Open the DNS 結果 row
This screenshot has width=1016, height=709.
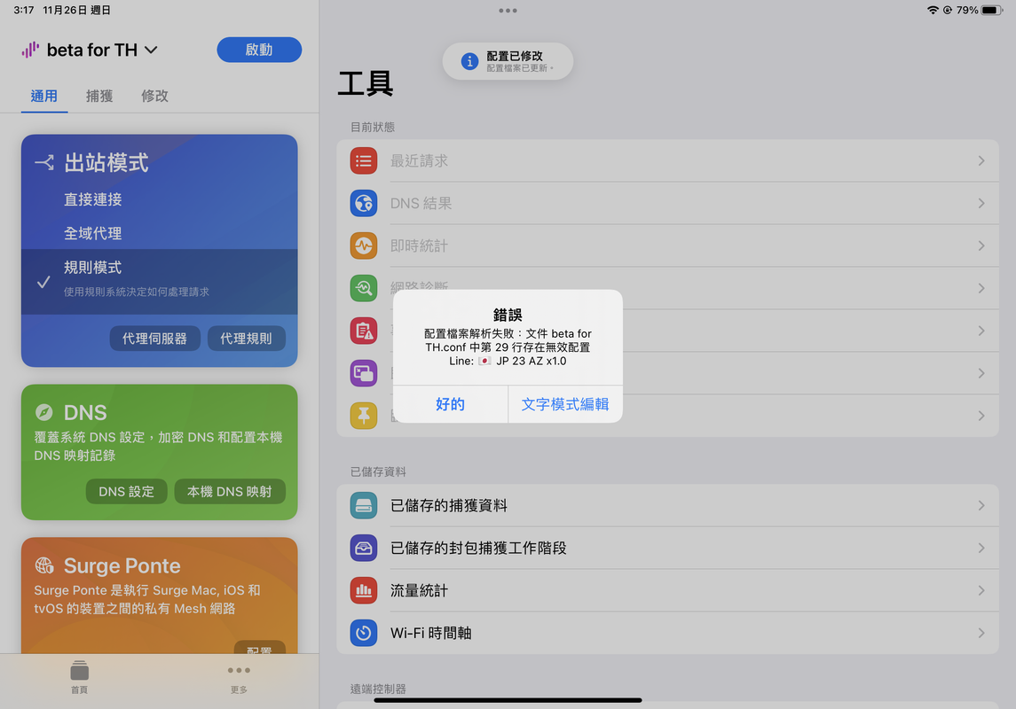pos(667,203)
